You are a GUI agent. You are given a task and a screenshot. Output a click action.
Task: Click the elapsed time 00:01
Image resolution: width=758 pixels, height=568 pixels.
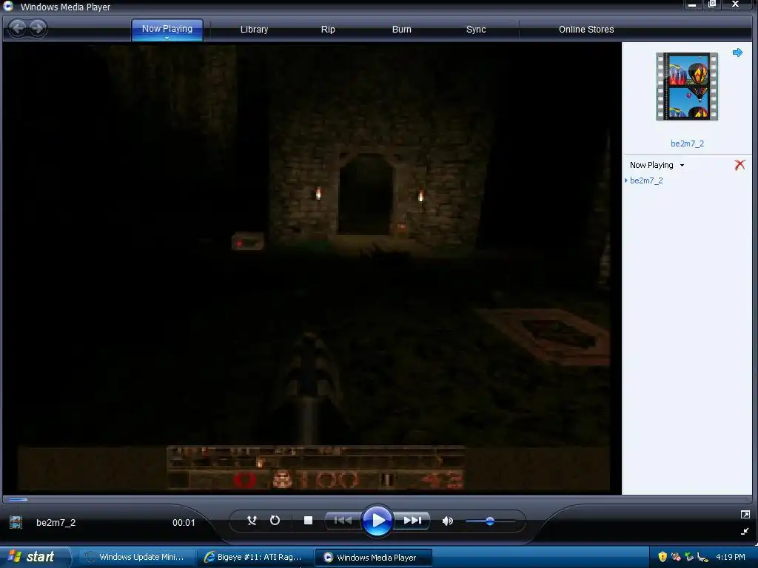tap(184, 523)
